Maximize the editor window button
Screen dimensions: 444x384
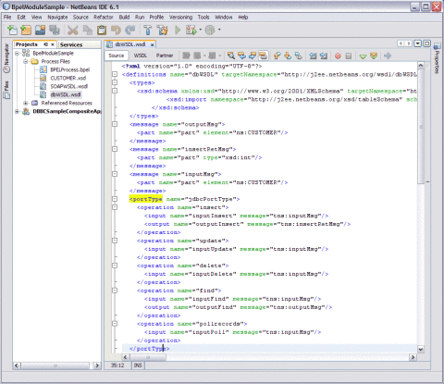tap(426, 43)
